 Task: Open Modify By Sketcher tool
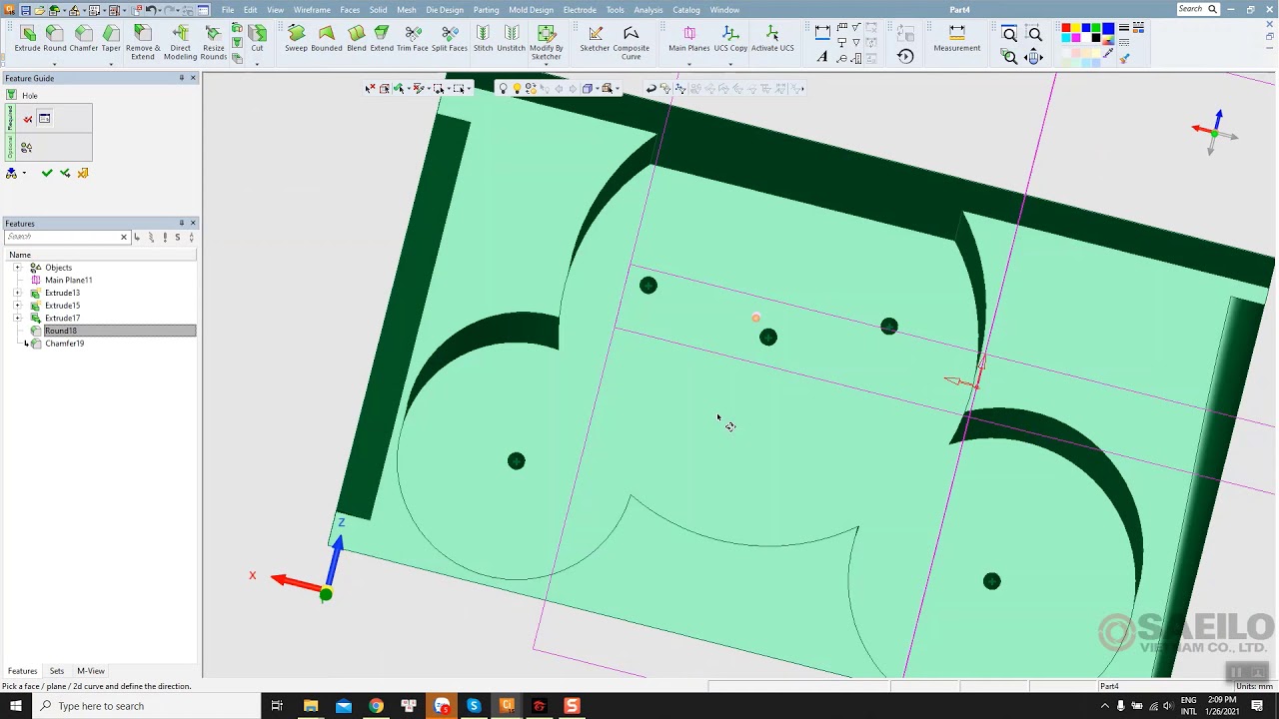pyautogui.click(x=547, y=43)
